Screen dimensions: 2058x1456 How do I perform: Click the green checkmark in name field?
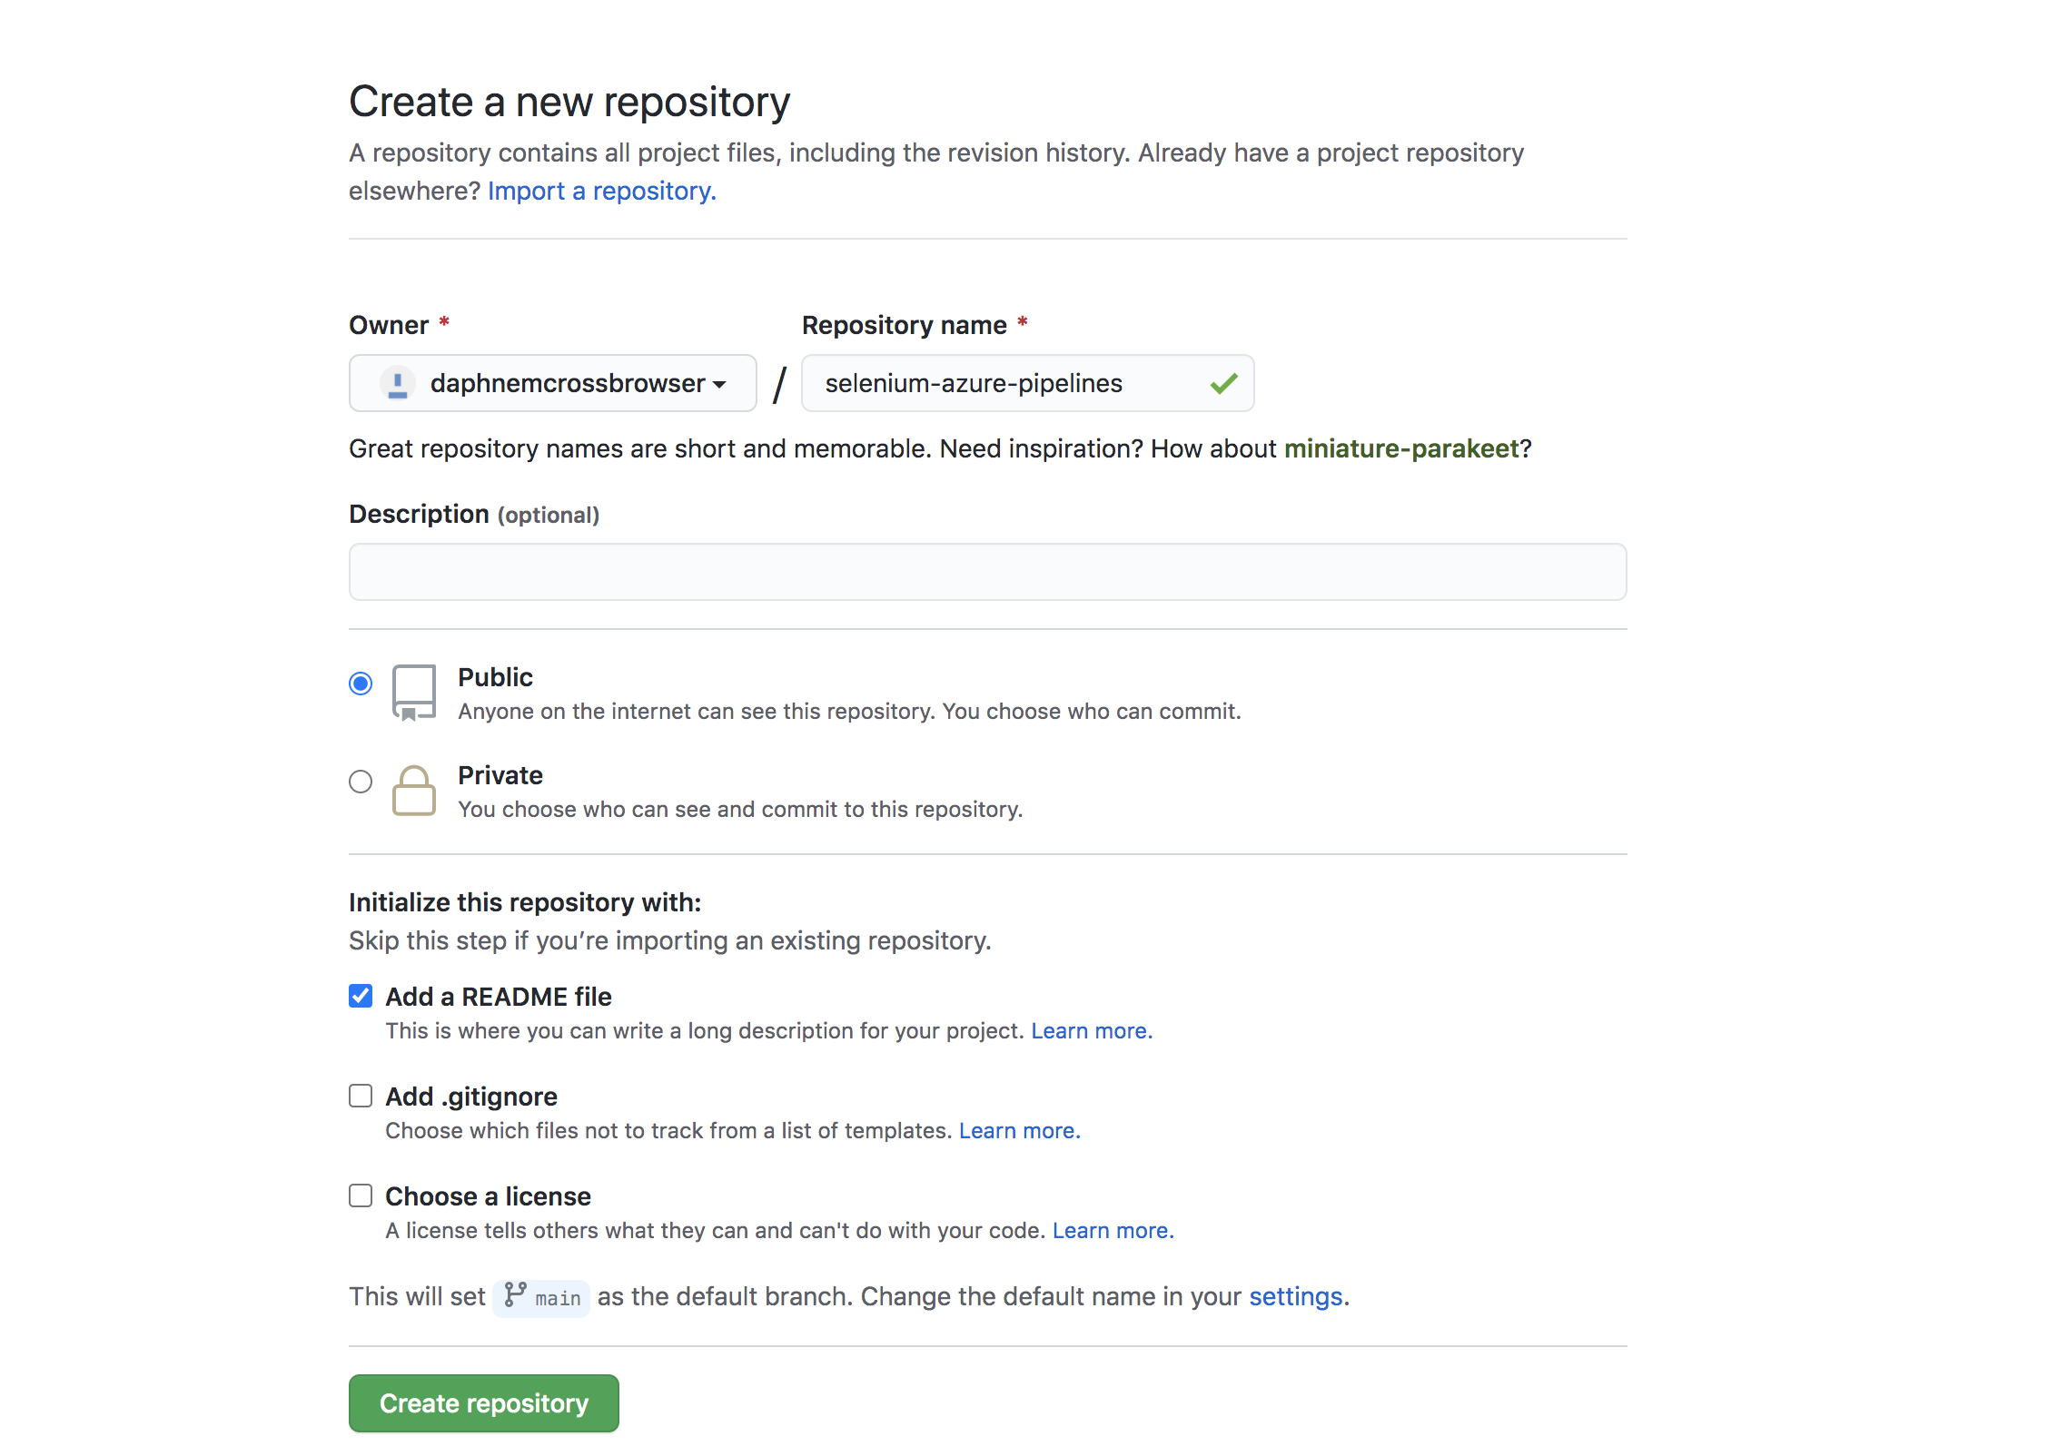pos(1223,384)
